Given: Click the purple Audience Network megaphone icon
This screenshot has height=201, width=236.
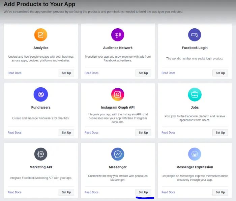Looking at the screenshot, I should point(118,35).
